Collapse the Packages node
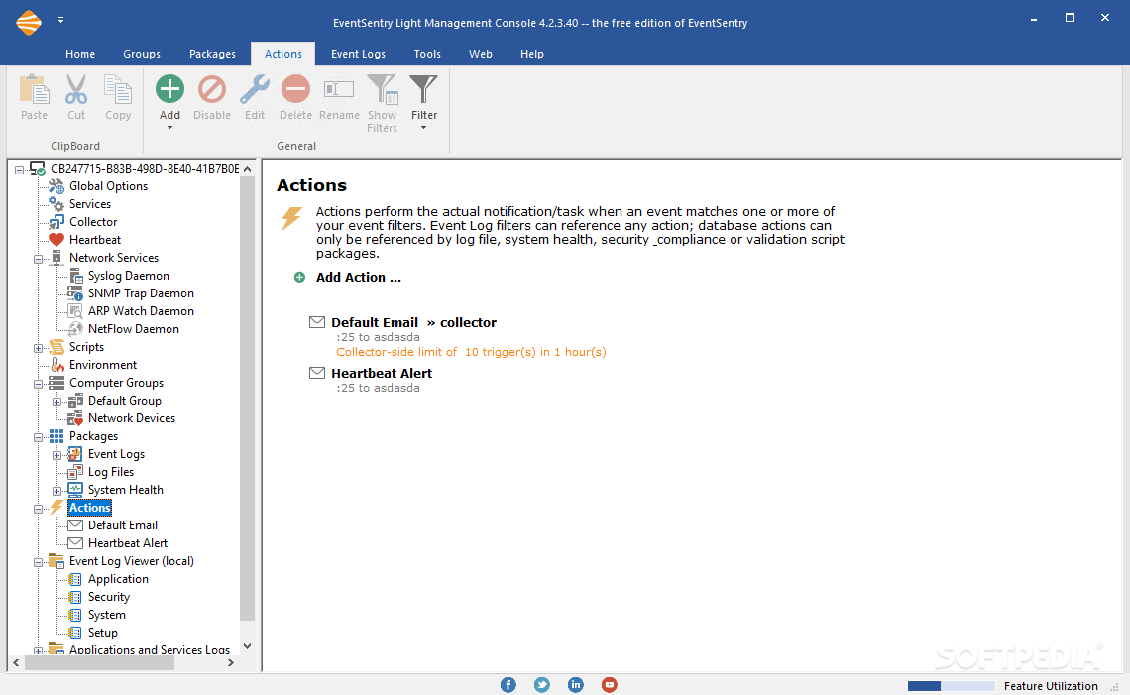The width and height of the screenshot is (1130, 695). click(x=39, y=437)
